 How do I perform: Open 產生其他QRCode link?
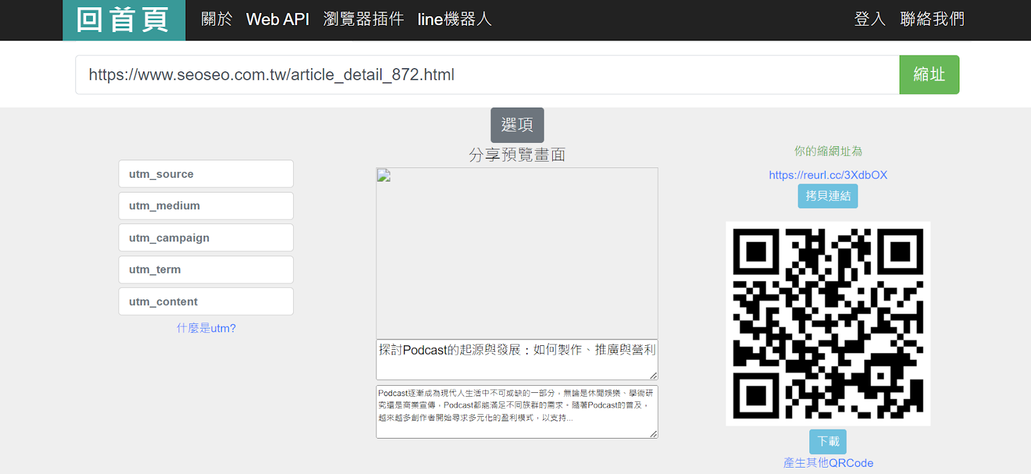(x=828, y=463)
